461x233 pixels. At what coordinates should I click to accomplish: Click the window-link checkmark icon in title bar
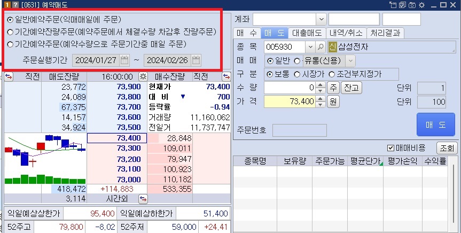tap(402, 5)
